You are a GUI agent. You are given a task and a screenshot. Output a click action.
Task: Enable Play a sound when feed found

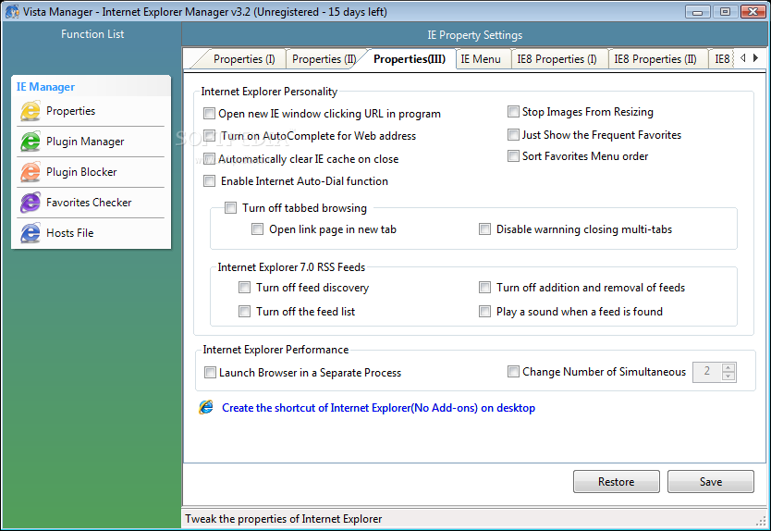[484, 311]
